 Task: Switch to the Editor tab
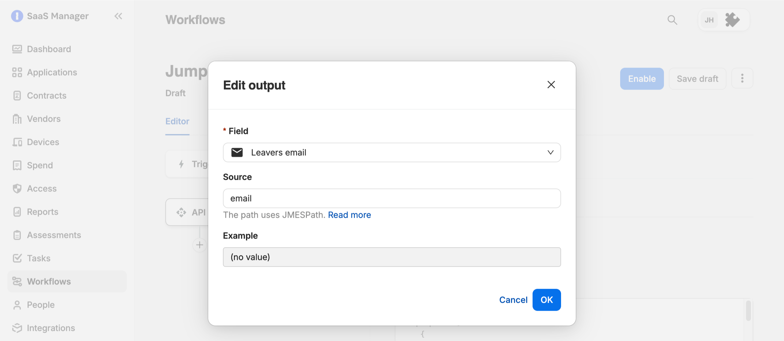(x=177, y=121)
